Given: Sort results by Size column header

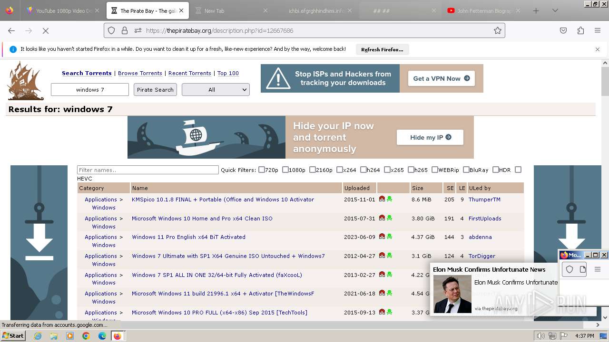Looking at the screenshot, I should pos(417,188).
